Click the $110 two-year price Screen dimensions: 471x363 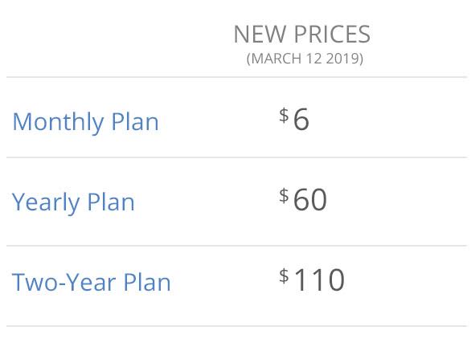click(312, 279)
